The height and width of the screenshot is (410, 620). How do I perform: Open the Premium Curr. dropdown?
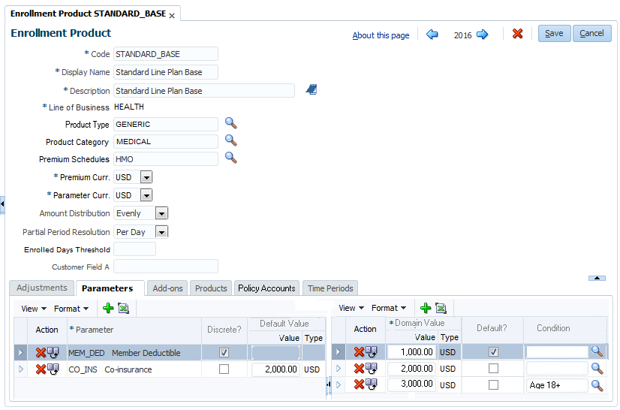146,177
